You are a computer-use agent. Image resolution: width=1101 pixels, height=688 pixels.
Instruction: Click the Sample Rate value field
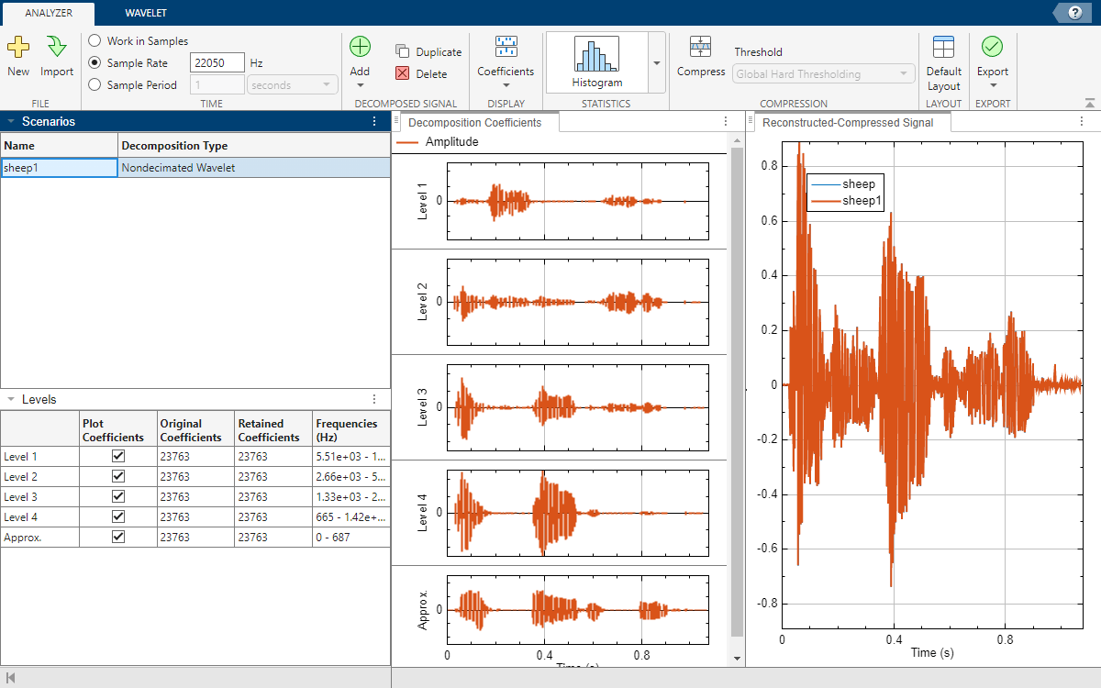(217, 63)
